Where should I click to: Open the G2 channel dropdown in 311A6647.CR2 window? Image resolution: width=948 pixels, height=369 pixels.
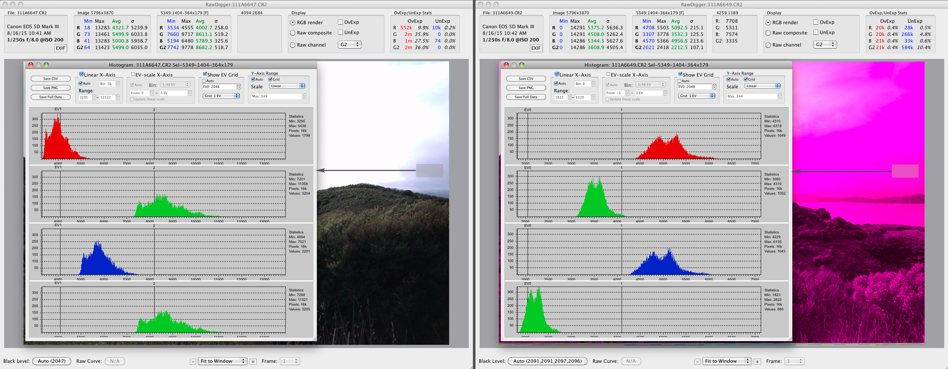coord(350,44)
